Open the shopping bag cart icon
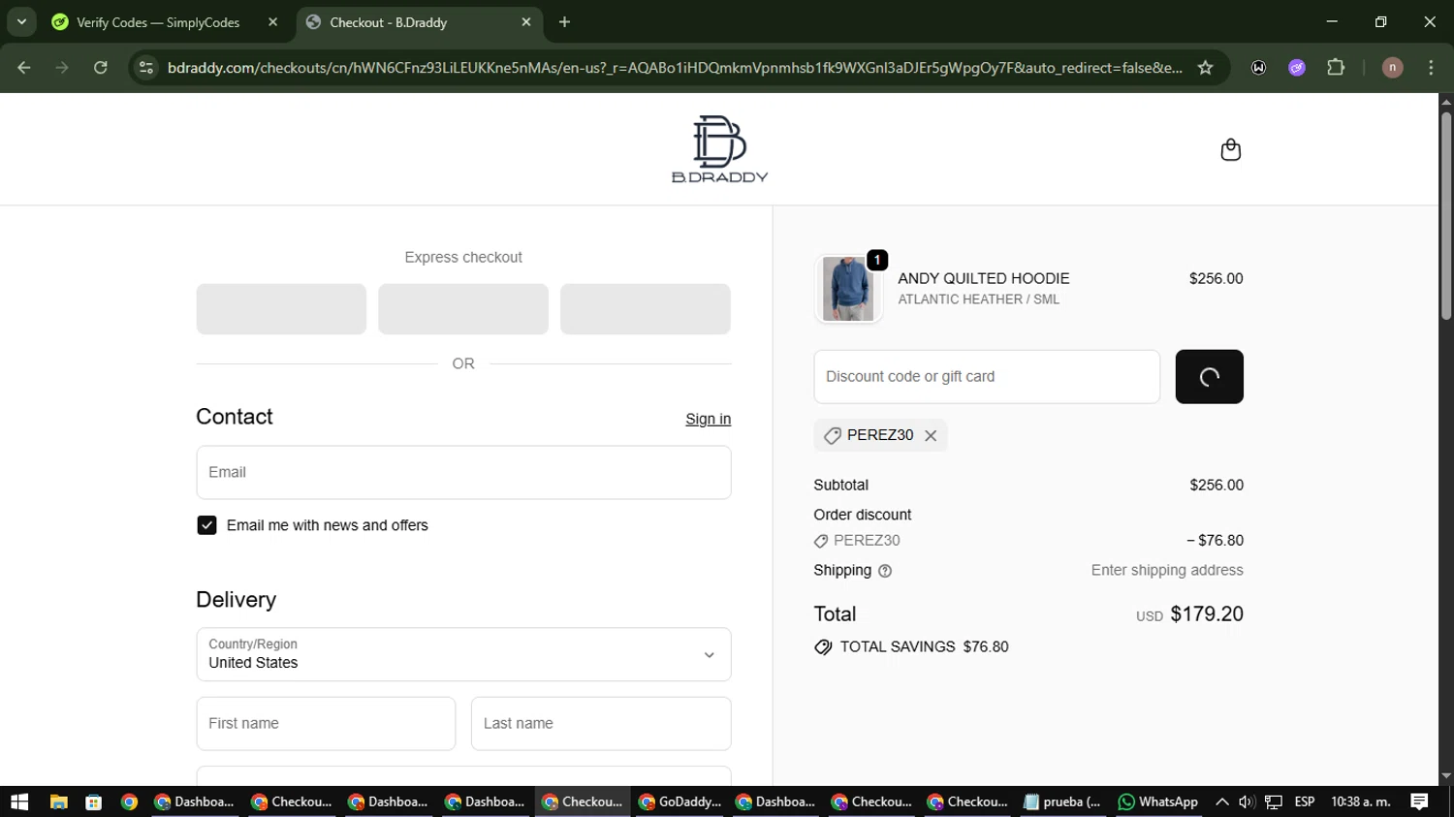 1230,150
